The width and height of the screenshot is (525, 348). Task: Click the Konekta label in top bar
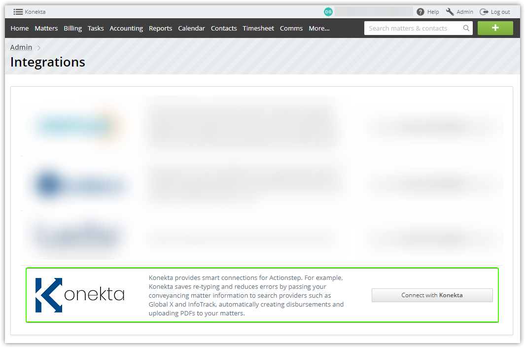pyautogui.click(x=35, y=12)
